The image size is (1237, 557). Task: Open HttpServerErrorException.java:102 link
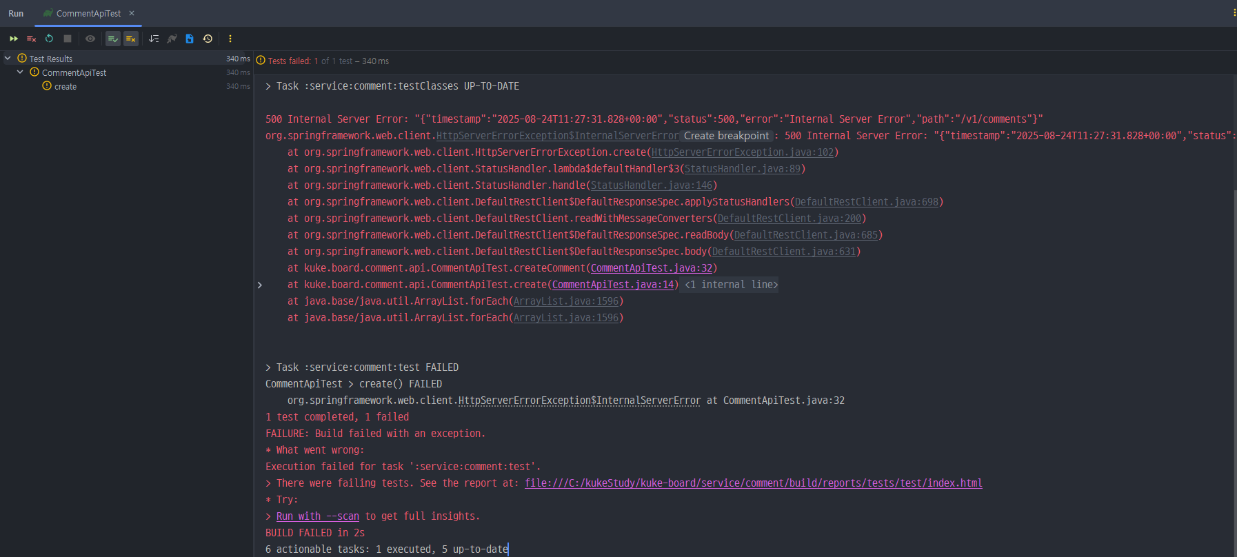[x=743, y=152]
